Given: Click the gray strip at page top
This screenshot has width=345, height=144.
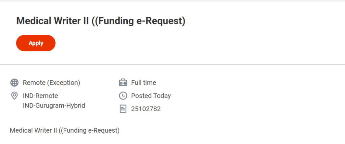Looking at the screenshot, I should (x=172, y=1).
